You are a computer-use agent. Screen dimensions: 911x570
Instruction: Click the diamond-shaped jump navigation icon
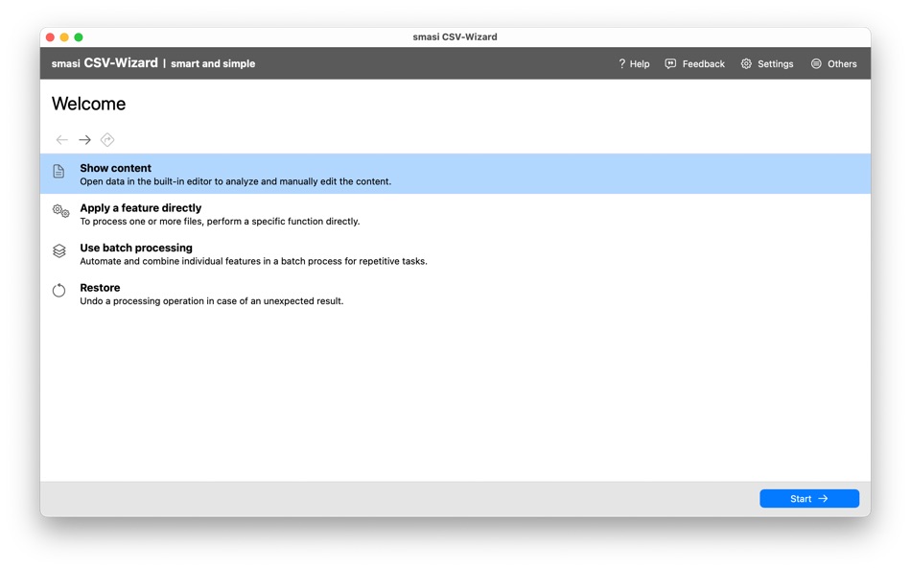click(x=107, y=139)
